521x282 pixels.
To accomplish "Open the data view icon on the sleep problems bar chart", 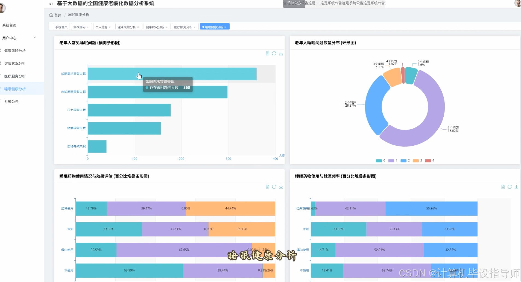I will [267, 53].
